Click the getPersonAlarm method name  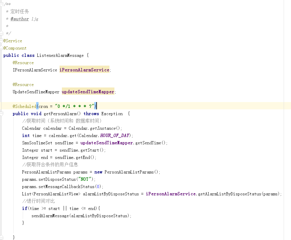point(60,114)
